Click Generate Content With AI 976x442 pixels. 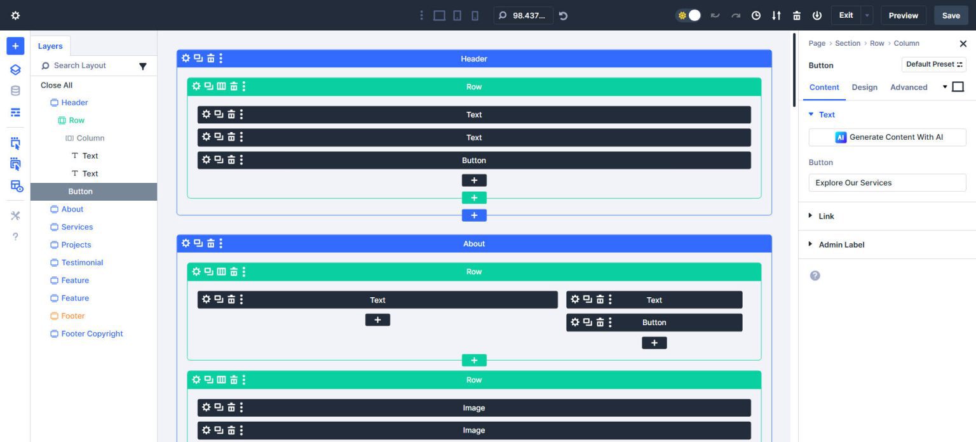pos(887,137)
